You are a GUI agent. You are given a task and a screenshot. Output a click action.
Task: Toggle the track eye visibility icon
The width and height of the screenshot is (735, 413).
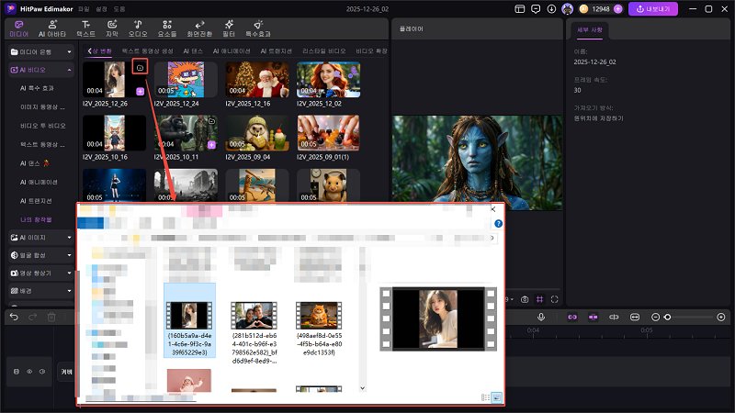click(28, 372)
